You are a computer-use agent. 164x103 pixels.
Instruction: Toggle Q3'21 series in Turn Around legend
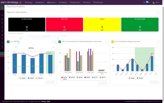[64, 79]
